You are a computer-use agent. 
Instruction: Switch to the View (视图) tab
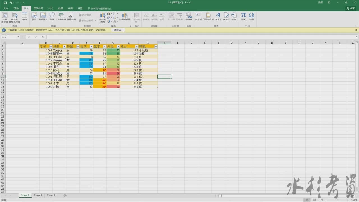80,8
